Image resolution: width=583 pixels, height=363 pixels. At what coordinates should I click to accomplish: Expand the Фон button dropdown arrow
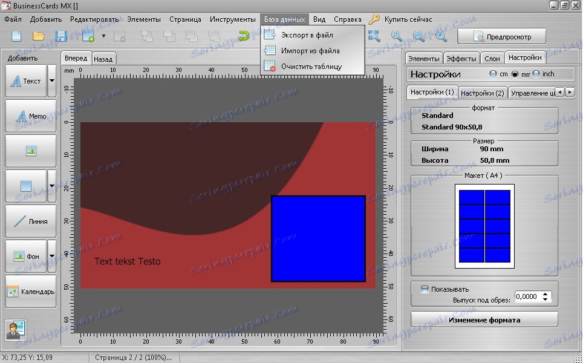point(51,256)
